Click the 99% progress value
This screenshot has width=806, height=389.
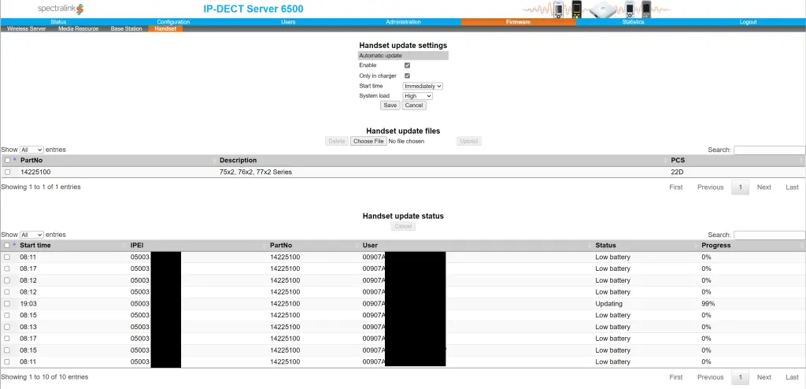708,304
